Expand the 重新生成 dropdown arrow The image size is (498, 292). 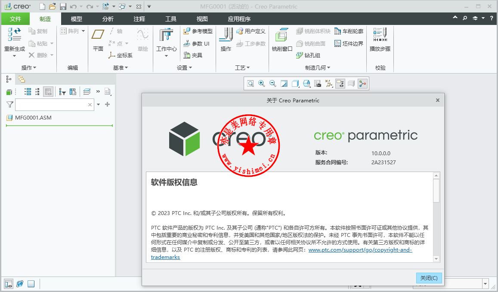click(x=14, y=56)
